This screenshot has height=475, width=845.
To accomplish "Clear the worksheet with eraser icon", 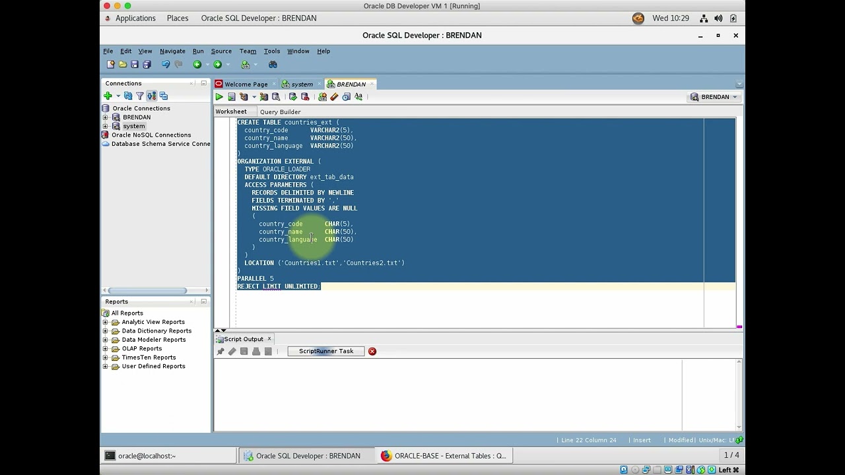I will (334, 97).
